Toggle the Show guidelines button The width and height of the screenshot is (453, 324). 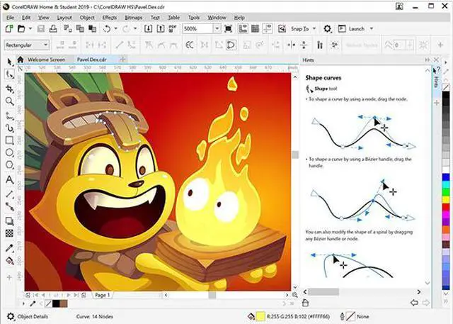coord(268,28)
